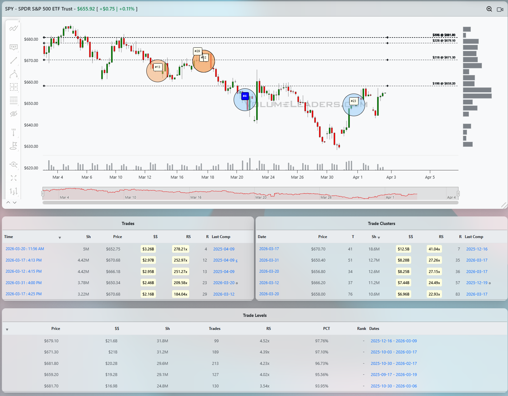Sort Trade Clusters by Sh arrow
This screenshot has width=508, height=396.
click(379, 238)
